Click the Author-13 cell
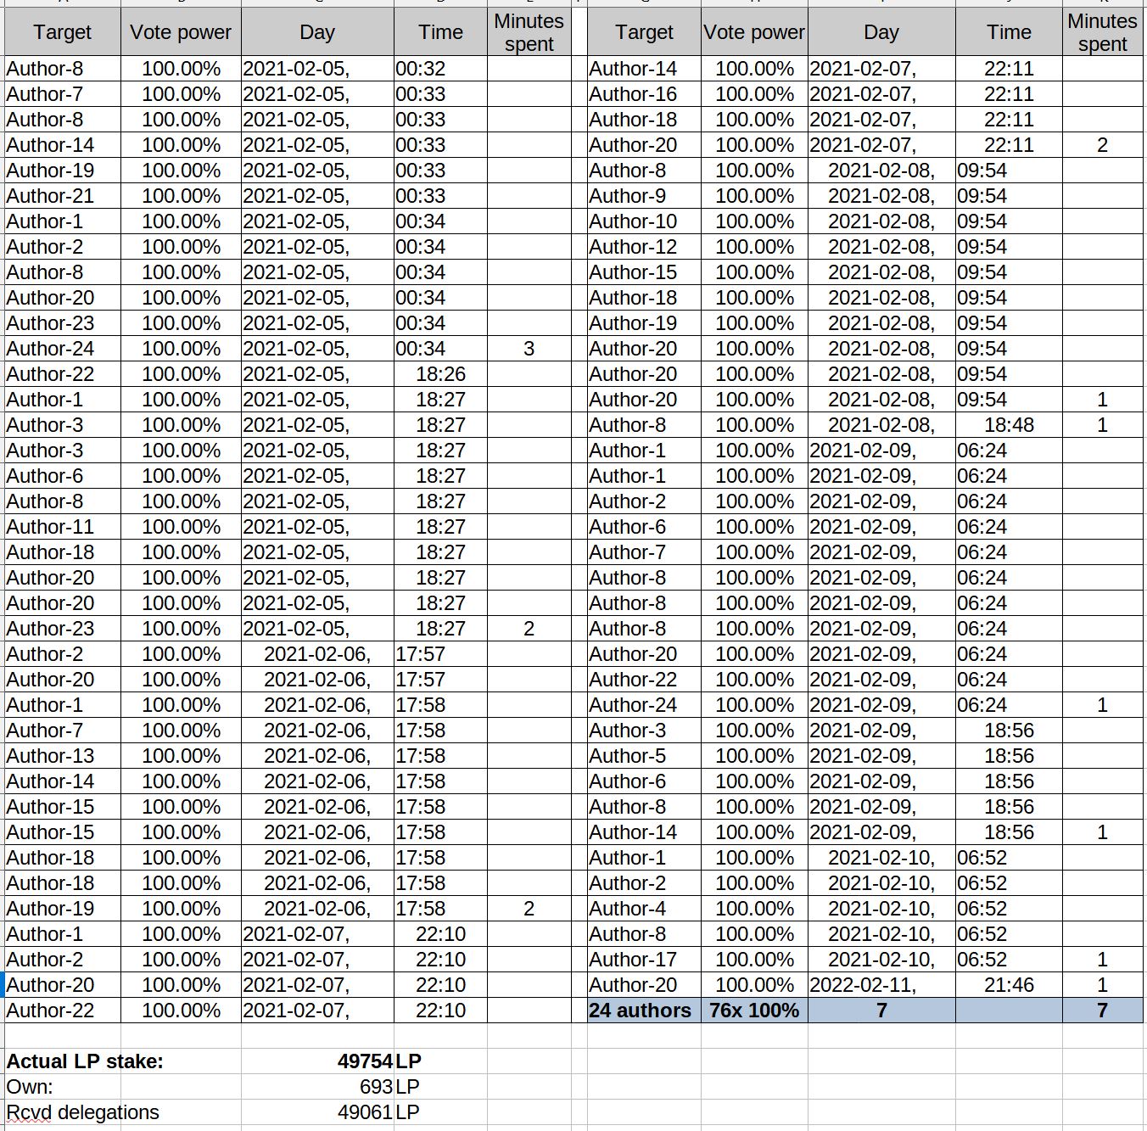This screenshot has height=1131, width=1147. coord(63,756)
